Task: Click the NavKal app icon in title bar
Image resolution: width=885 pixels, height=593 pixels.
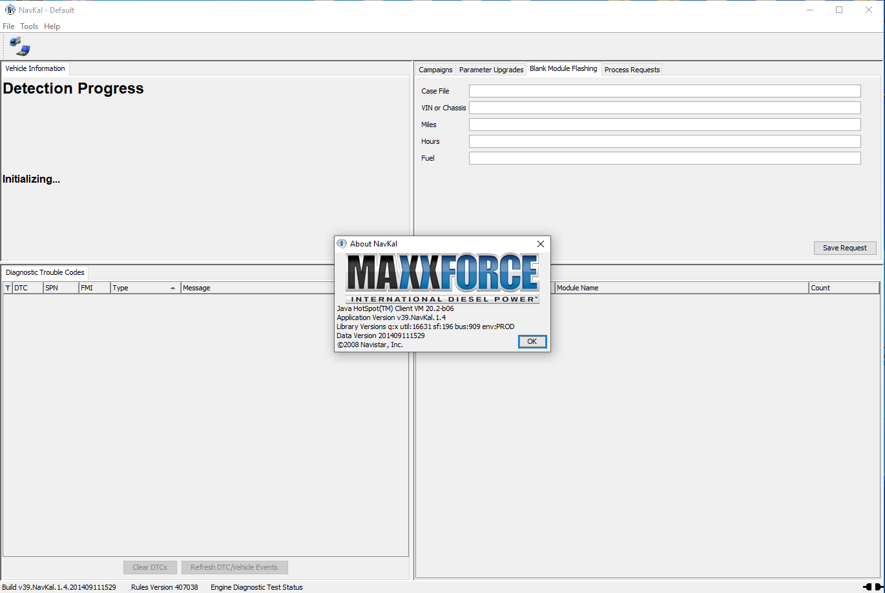Action: [x=10, y=10]
